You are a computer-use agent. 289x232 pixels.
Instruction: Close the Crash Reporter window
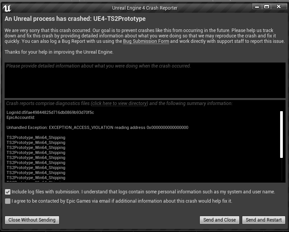[x=279, y=7]
